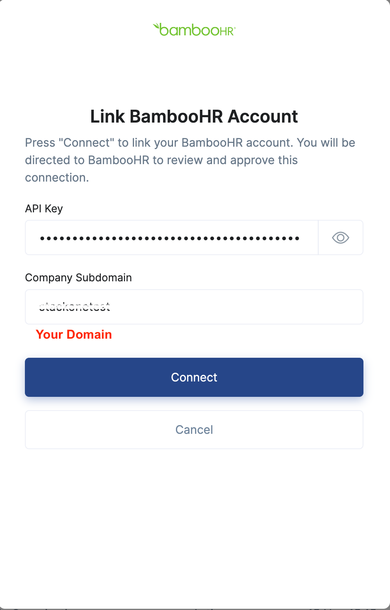Click the Link BambooHR Account heading

tap(194, 116)
